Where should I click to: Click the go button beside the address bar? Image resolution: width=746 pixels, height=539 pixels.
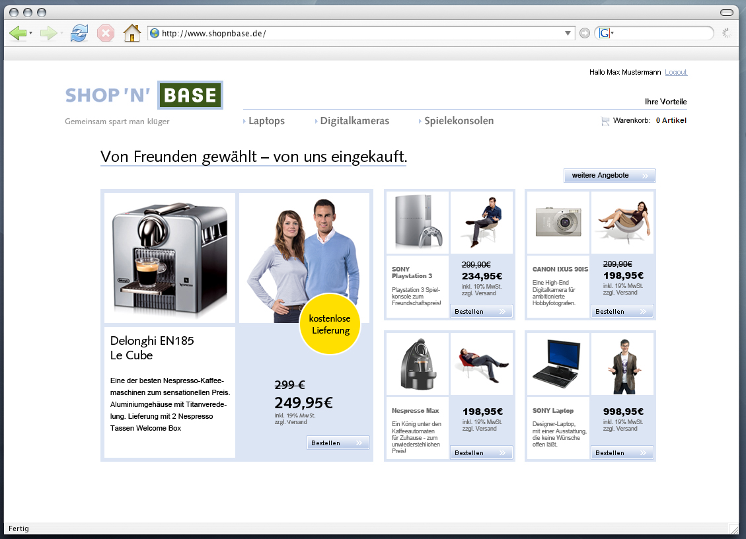coord(585,33)
